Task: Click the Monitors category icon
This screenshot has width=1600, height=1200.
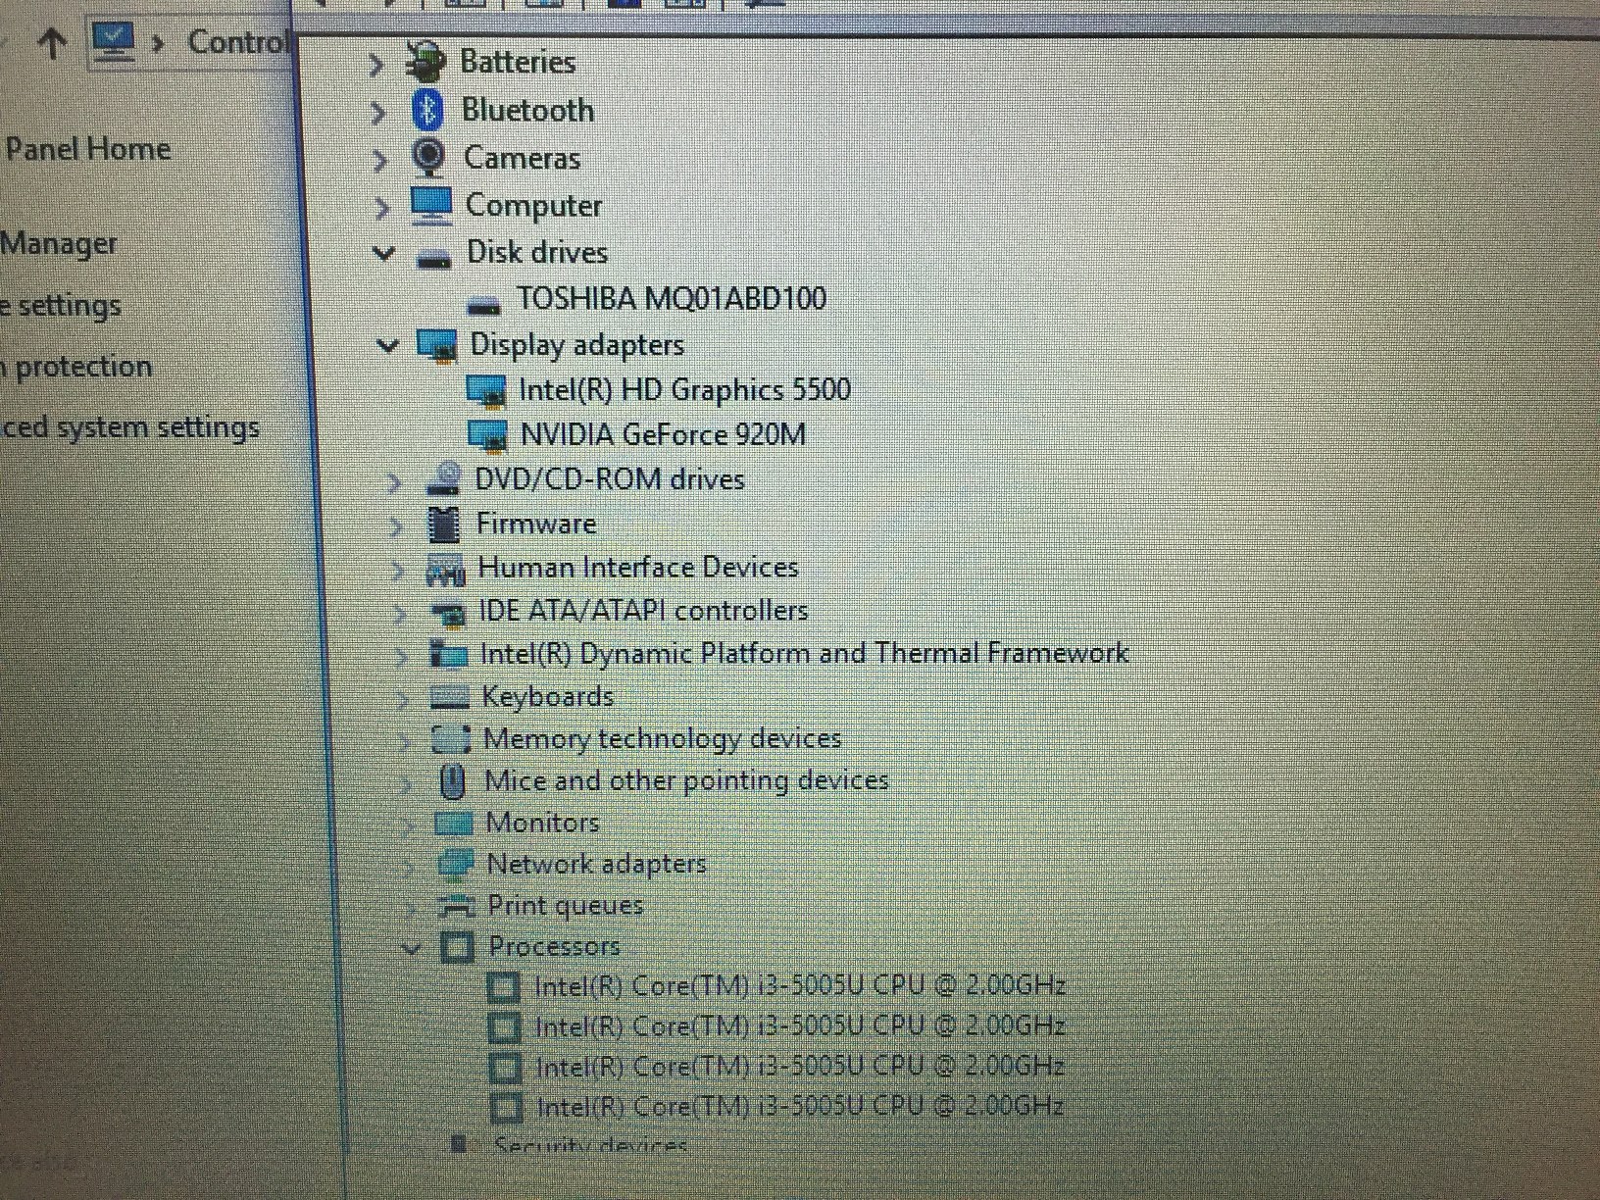Action: [x=453, y=822]
